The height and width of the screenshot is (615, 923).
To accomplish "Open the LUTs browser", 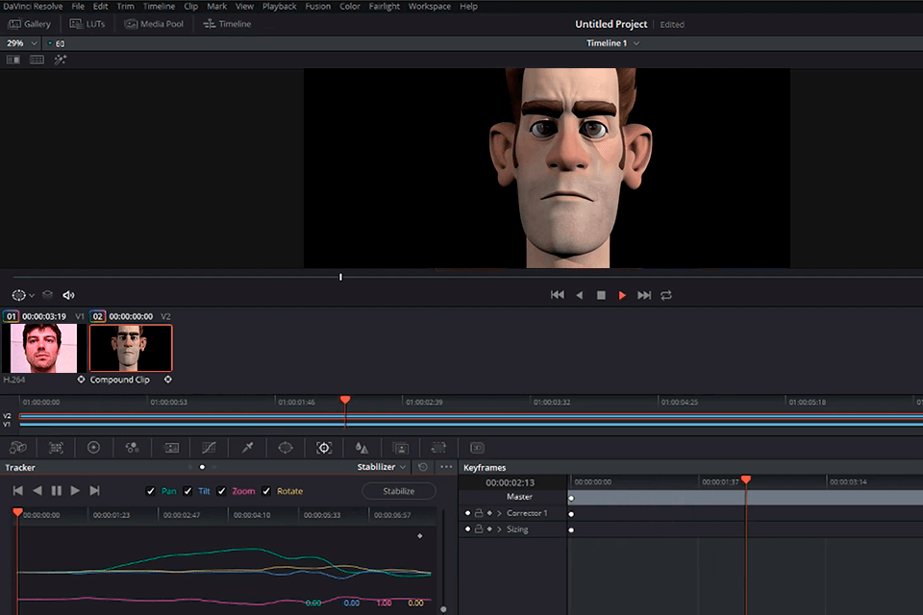I will tap(87, 23).
